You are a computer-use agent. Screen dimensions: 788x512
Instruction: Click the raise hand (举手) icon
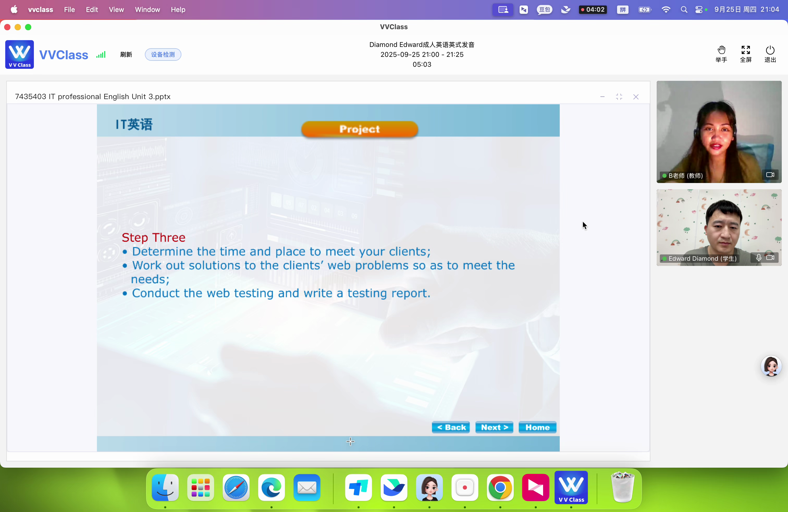[721, 54]
